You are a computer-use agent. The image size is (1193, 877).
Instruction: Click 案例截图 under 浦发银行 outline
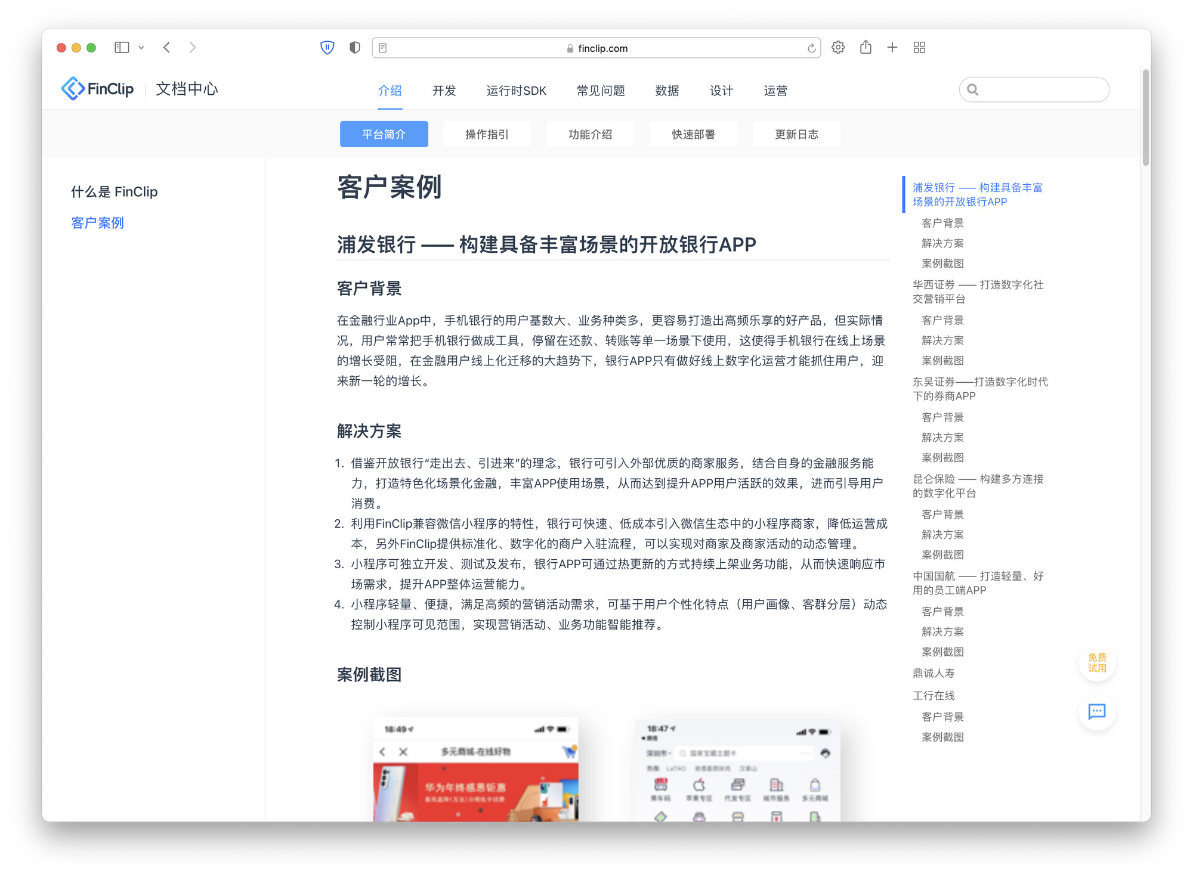942,264
